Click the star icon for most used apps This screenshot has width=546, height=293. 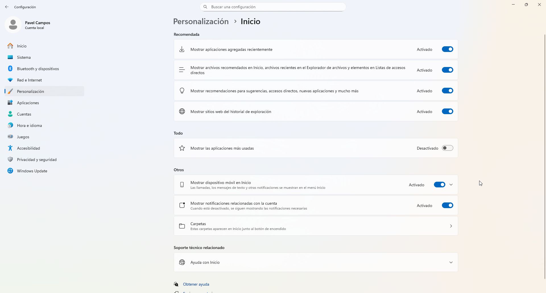[x=182, y=148]
